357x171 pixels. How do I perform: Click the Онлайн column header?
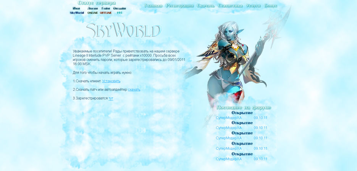pos(120,8)
